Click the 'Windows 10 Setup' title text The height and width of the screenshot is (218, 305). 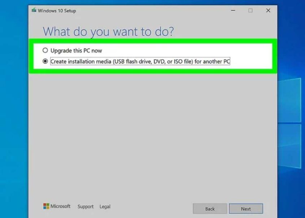tap(57, 11)
